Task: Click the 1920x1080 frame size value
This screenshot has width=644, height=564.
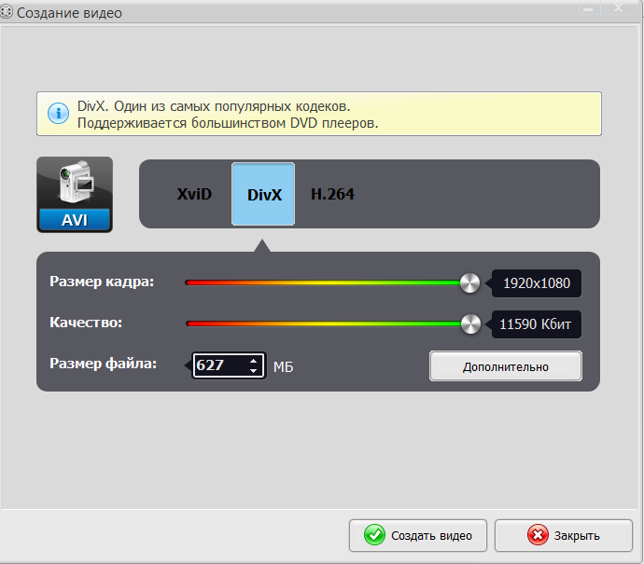Action: coord(536,282)
